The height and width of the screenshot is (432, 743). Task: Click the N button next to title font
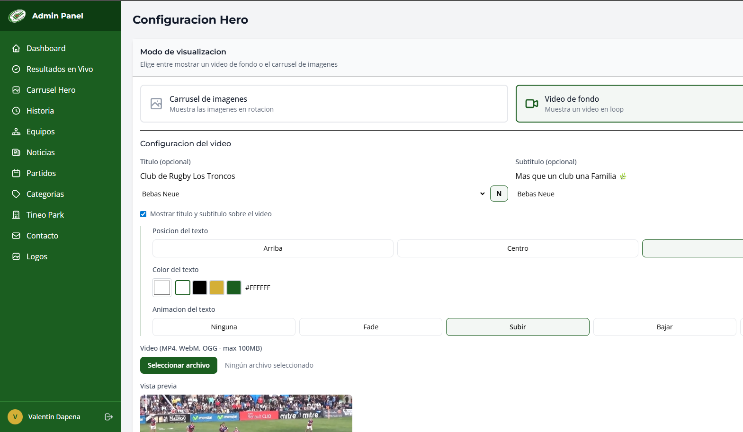point(499,194)
